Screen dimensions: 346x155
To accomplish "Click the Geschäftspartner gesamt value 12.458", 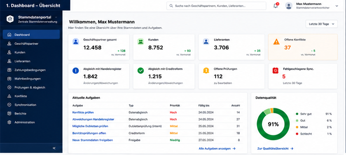I will [92, 47].
